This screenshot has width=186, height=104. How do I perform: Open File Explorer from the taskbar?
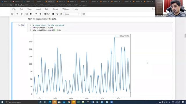pyautogui.click(x=55, y=102)
